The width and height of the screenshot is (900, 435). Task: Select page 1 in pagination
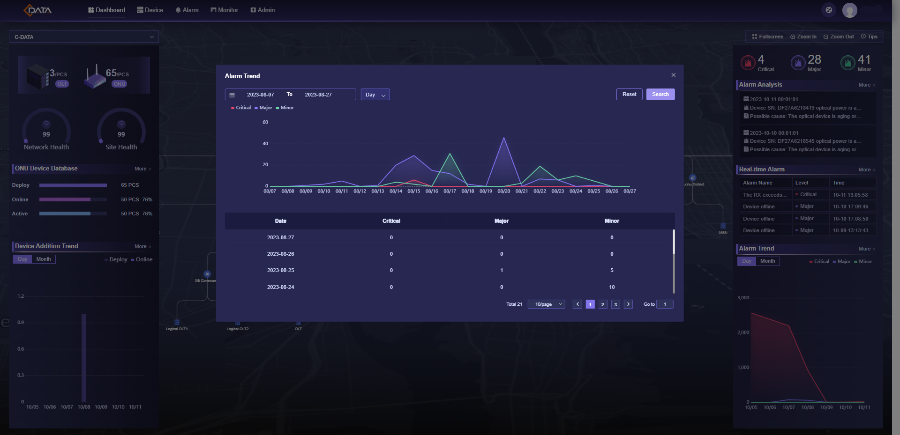(590, 304)
